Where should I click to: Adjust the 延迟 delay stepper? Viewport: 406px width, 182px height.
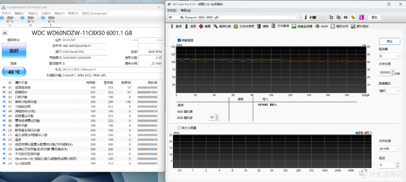pyautogui.click(x=397, y=165)
